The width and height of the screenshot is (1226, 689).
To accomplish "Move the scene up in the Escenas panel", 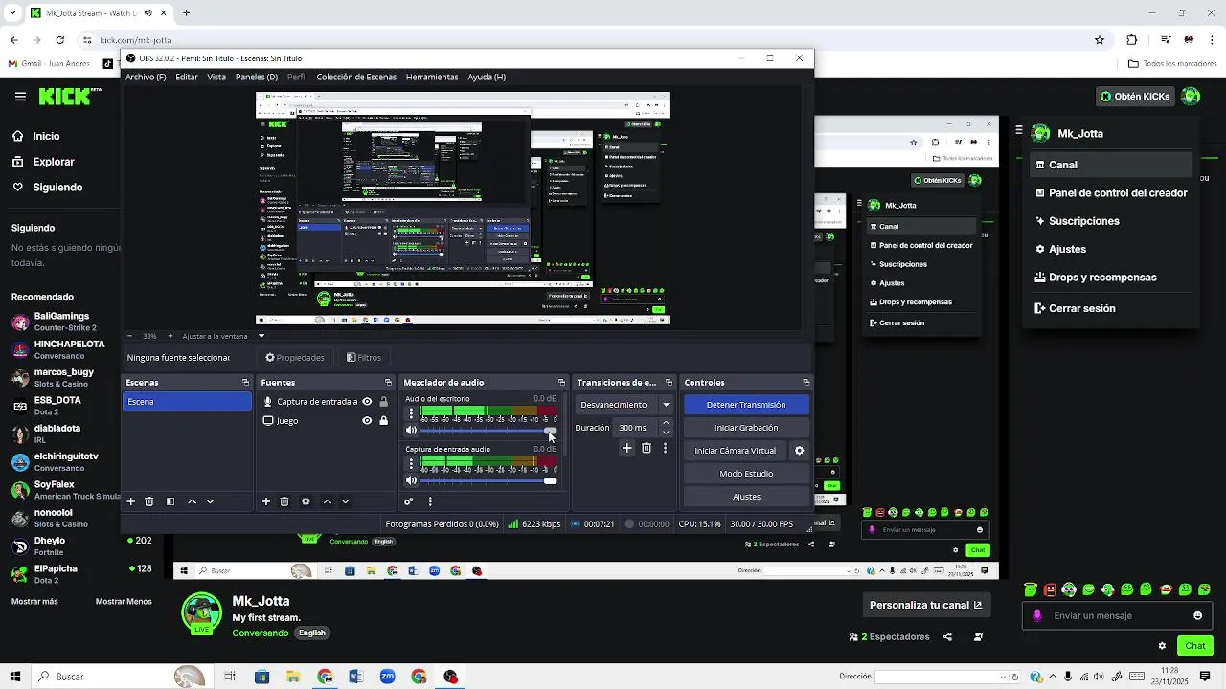I will click(x=192, y=501).
